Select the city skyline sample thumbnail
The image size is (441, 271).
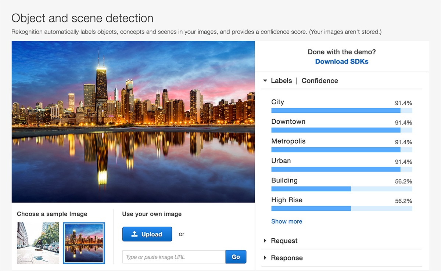[84, 243]
